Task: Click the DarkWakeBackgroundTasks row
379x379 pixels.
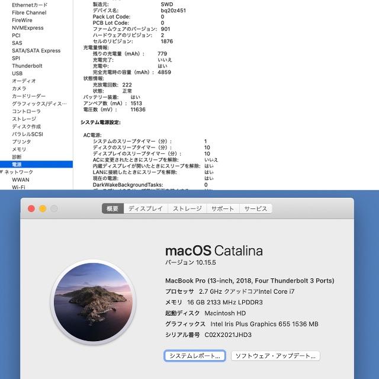Action: (150, 185)
